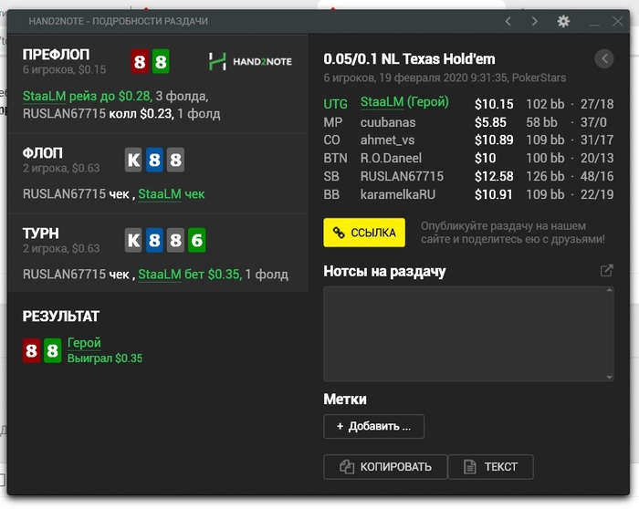Go to next hand with right arrow
Image resolution: width=639 pixels, height=509 pixels.
point(535,21)
